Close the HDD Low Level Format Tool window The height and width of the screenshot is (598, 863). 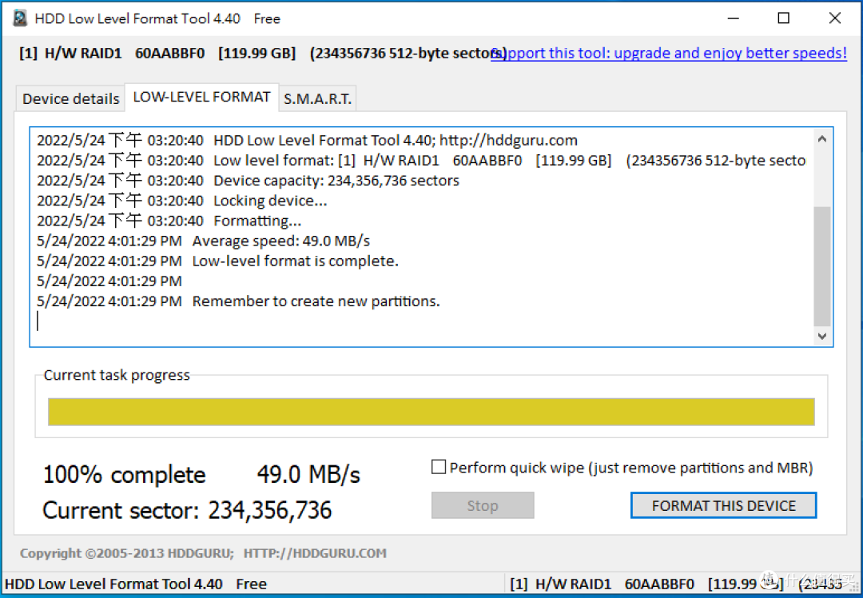[834, 18]
